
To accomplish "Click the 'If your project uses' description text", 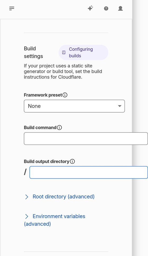I will click(63, 71).
